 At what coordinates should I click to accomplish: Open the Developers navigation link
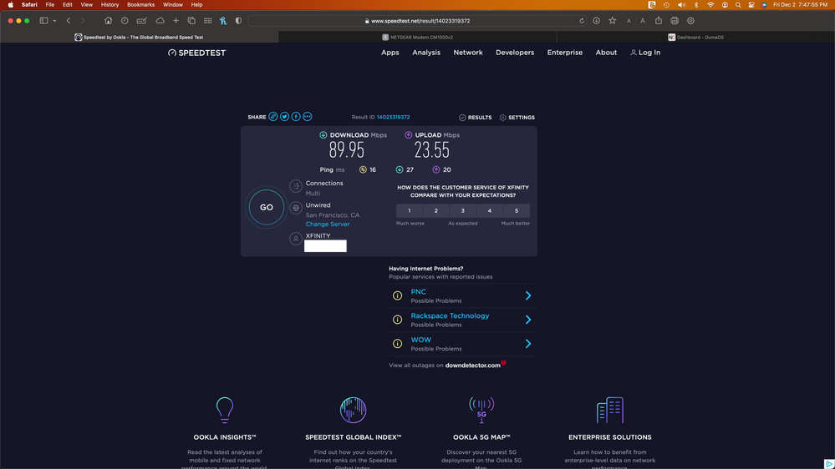[515, 53]
